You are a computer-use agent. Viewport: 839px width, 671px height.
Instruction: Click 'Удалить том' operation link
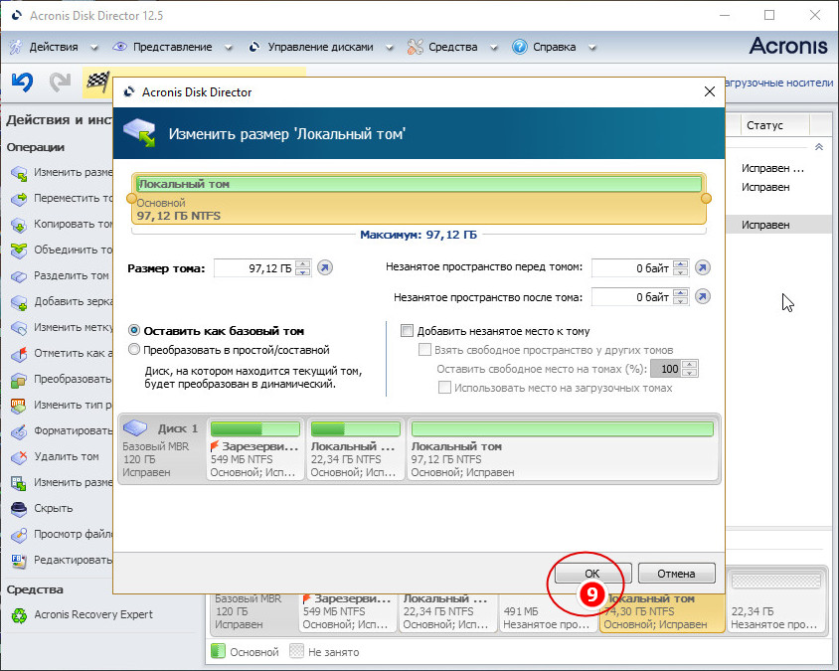[x=67, y=456]
